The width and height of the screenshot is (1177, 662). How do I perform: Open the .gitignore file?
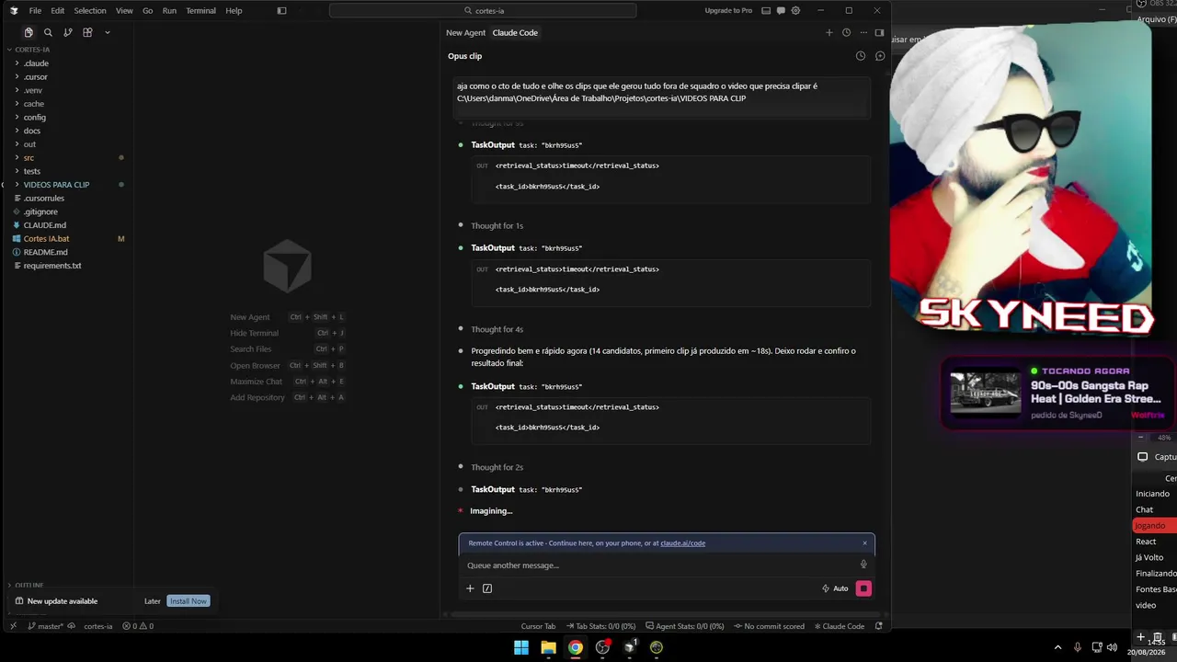click(40, 211)
